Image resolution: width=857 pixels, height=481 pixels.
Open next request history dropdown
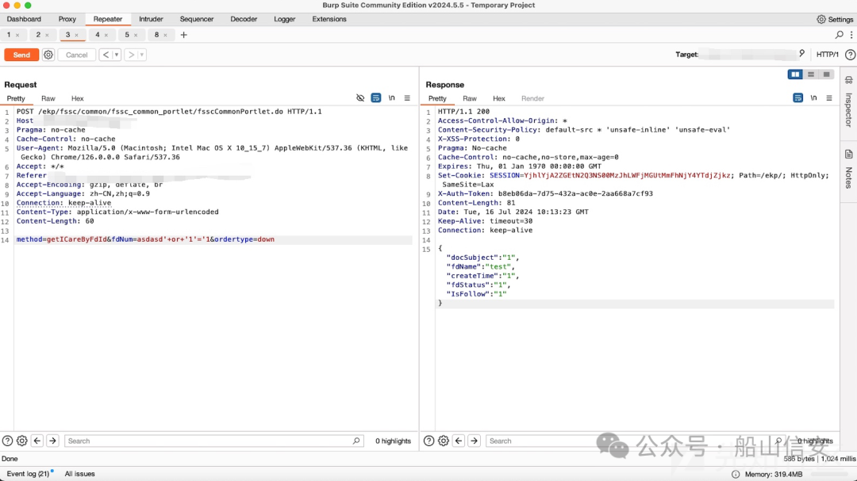pos(142,55)
